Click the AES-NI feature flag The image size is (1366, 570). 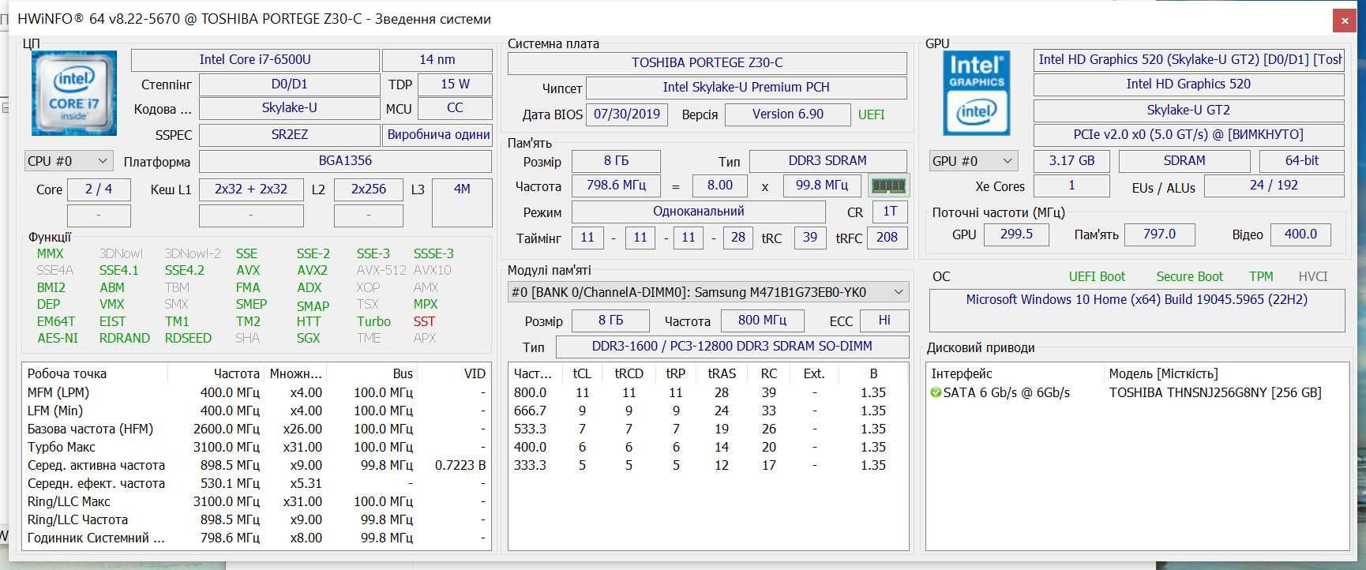tap(58, 338)
